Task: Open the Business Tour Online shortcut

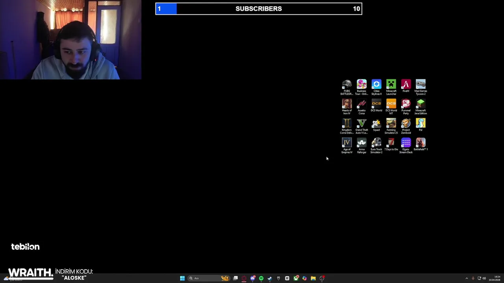Action: 361,87
